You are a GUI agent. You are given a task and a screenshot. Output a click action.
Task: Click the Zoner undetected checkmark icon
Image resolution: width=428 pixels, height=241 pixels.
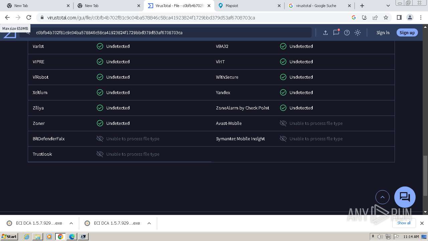tap(100, 123)
